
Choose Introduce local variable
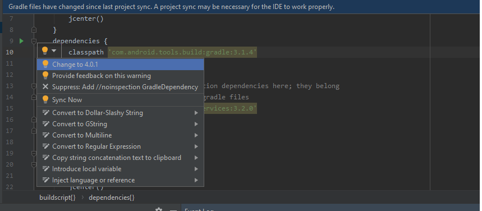coord(120,169)
